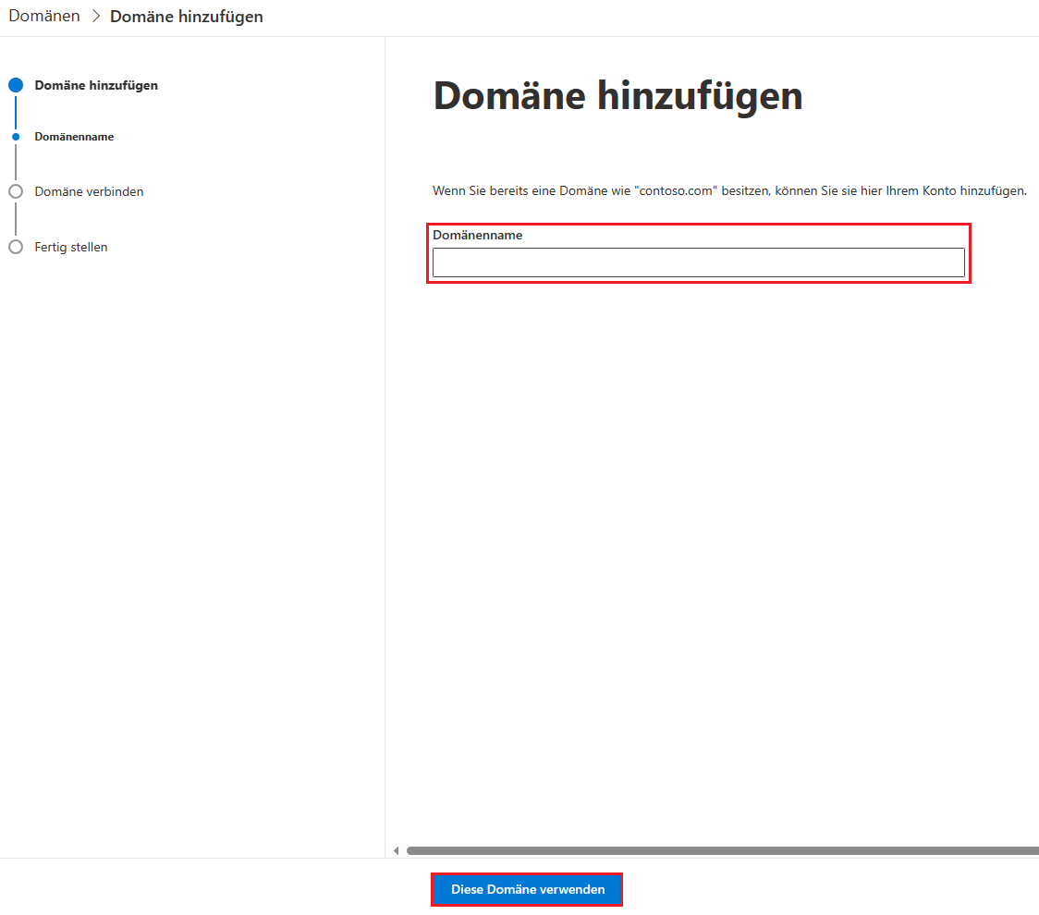Select the filled blue Domäne hinzufügen step circle
Screen dimensions: 1039x915
click(x=16, y=85)
